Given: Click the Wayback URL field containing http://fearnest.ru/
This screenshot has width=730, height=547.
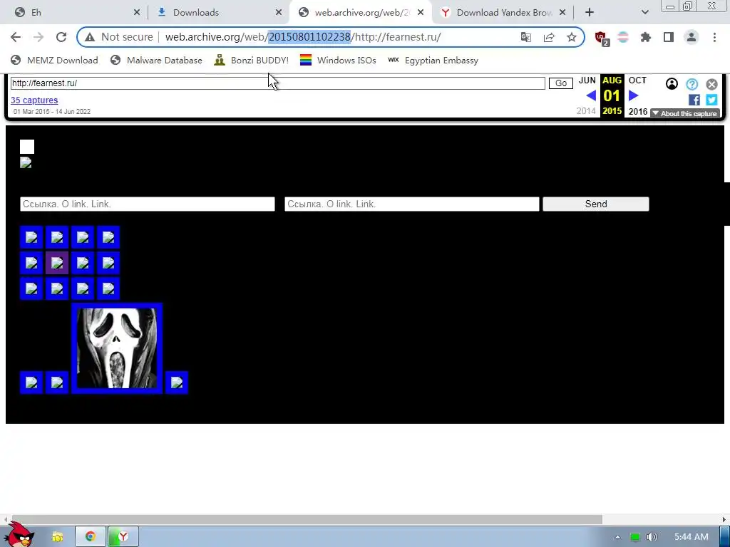Looking at the screenshot, I should click(277, 83).
